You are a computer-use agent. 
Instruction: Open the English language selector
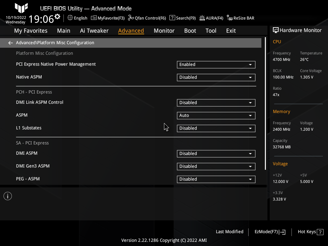click(77, 18)
